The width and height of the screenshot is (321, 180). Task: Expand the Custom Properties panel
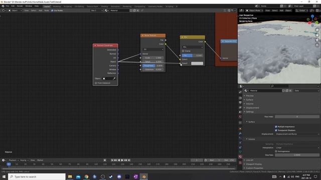(254, 168)
